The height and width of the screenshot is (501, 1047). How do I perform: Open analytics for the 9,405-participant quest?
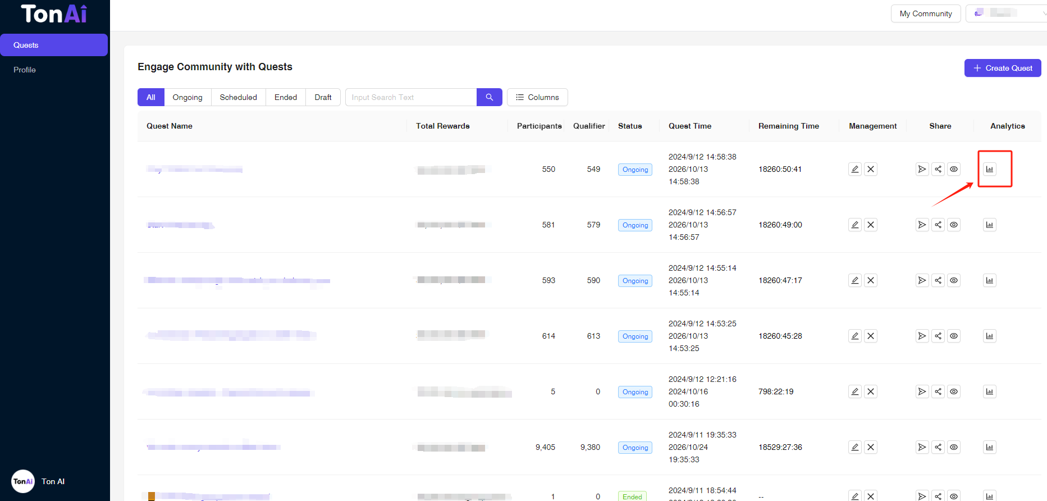coord(989,447)
